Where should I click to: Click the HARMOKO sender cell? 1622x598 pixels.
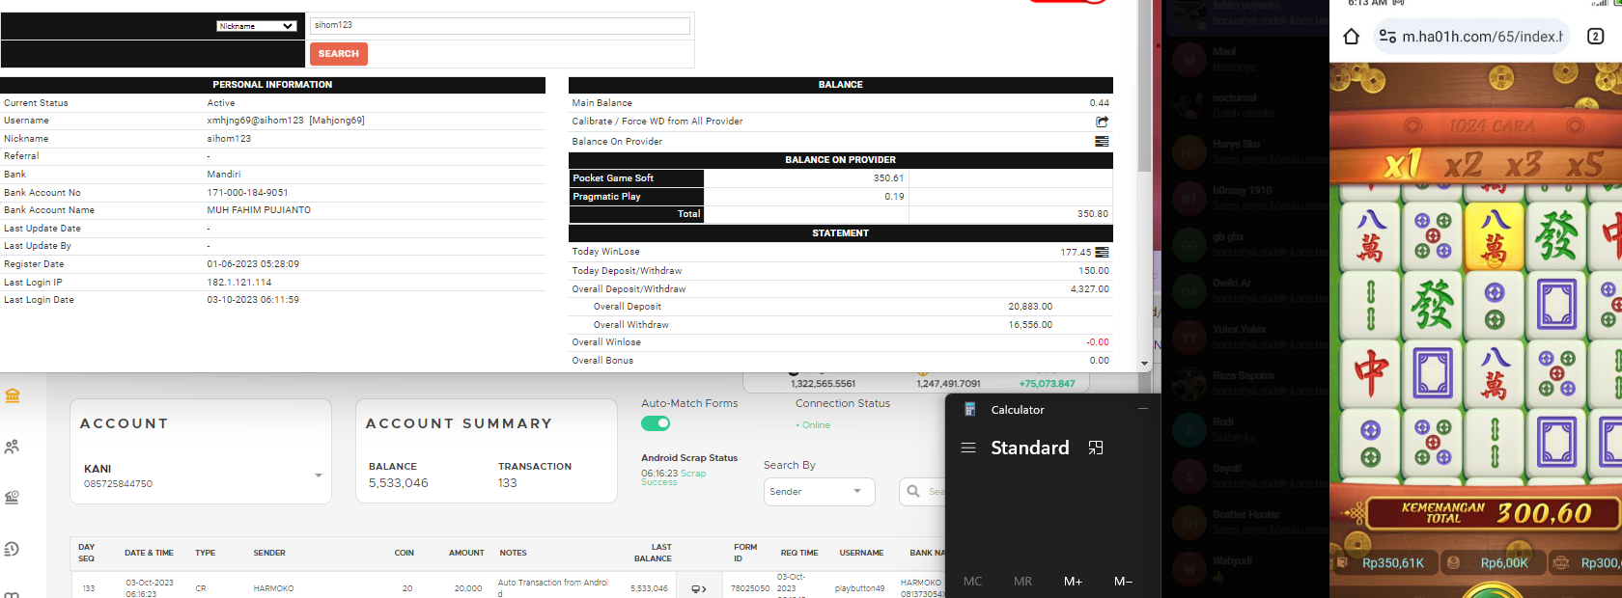(x=273, y=588)
